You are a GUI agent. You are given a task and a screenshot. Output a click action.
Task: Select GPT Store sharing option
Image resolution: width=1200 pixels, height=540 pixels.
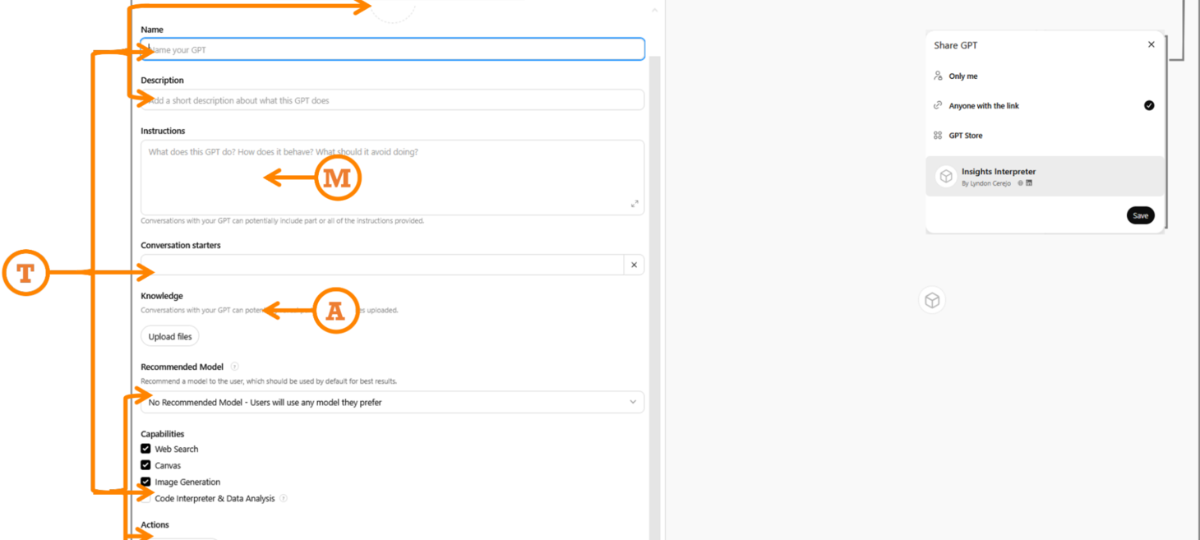click(x=965, y=136)
